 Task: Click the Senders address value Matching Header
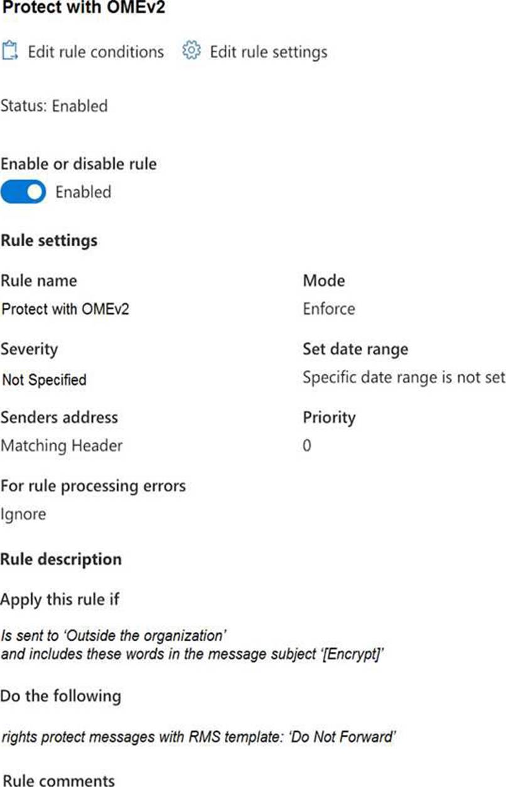tap(62, 446)
